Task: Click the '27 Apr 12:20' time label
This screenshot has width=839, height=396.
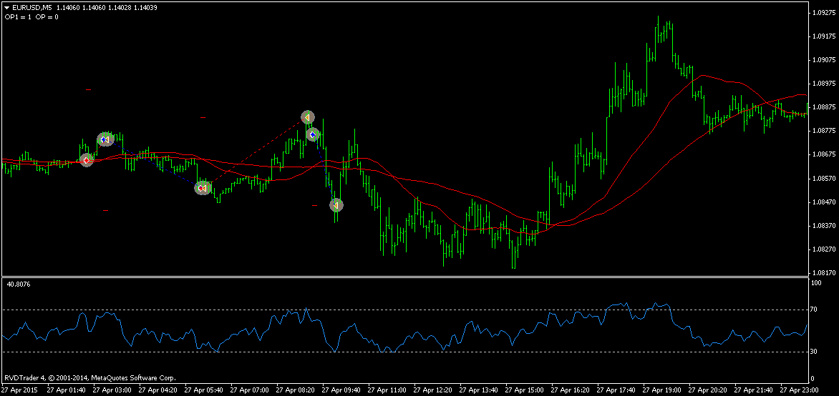Action: tap(433, 390)
